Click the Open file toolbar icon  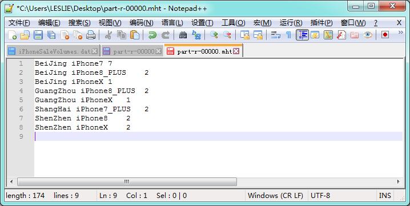[x=25, y=35]
